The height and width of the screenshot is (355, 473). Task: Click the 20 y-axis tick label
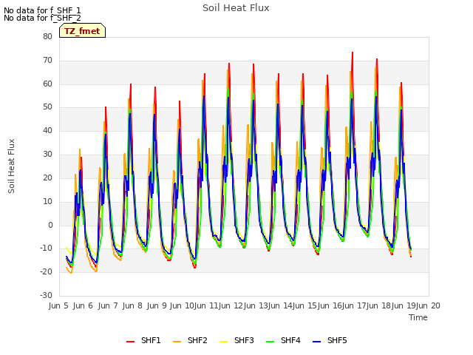coord(47,177)
